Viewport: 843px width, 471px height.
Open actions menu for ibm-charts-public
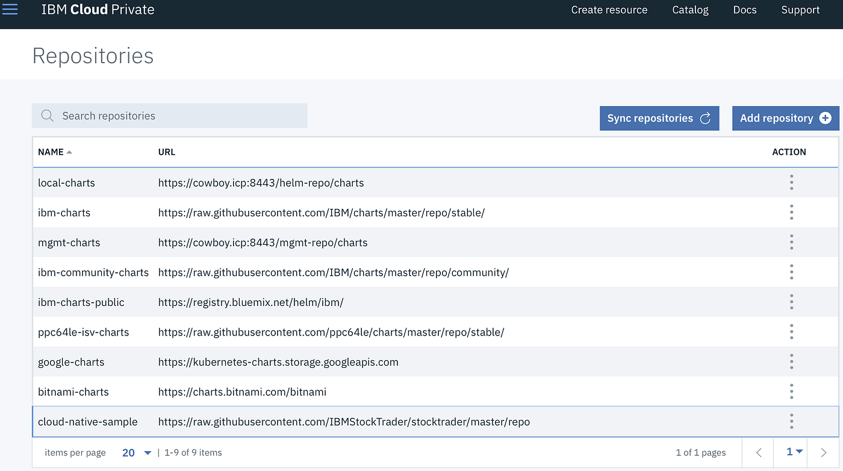[791, 302]
